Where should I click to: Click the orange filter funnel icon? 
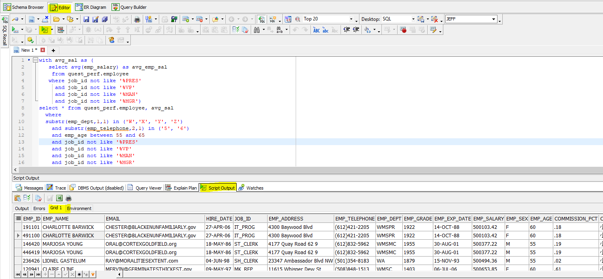[x=93, y=275]
